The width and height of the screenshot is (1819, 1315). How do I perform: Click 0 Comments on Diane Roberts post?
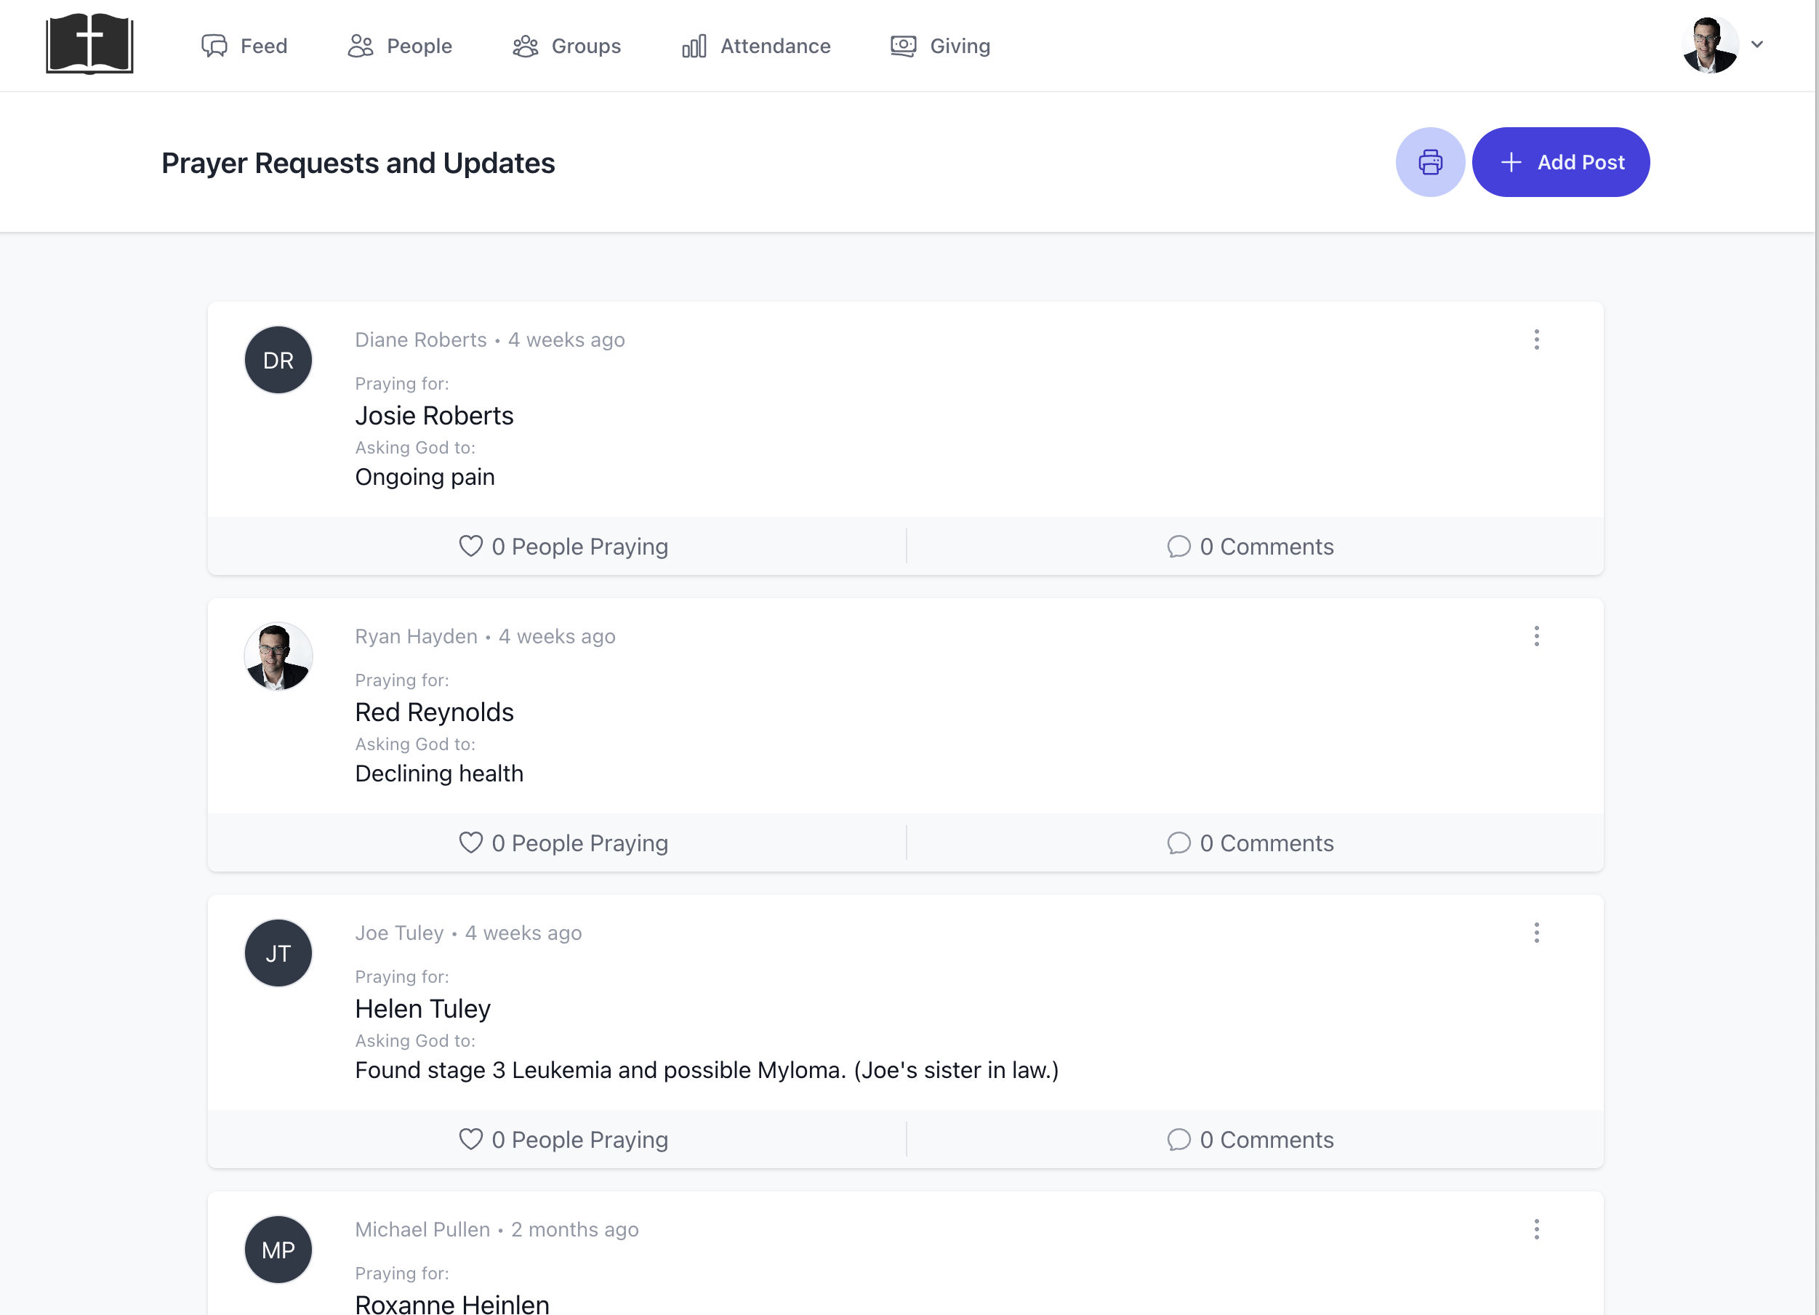coord(1248,547)
